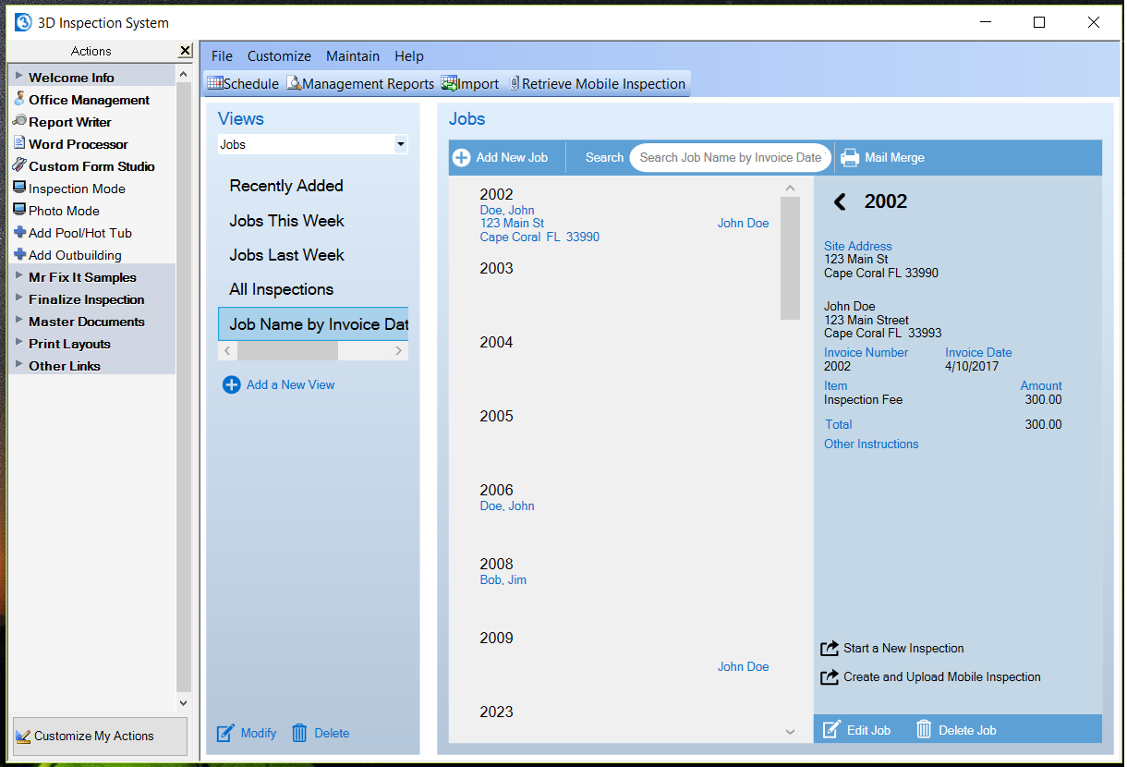This screenshot has width=1127, height=767.
Task: Expand the Finalize Inspection section
Action: pos(19,298)
